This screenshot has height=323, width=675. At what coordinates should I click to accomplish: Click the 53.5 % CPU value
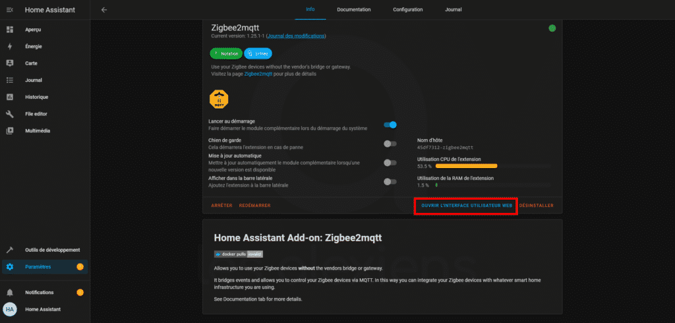[425, 166]
